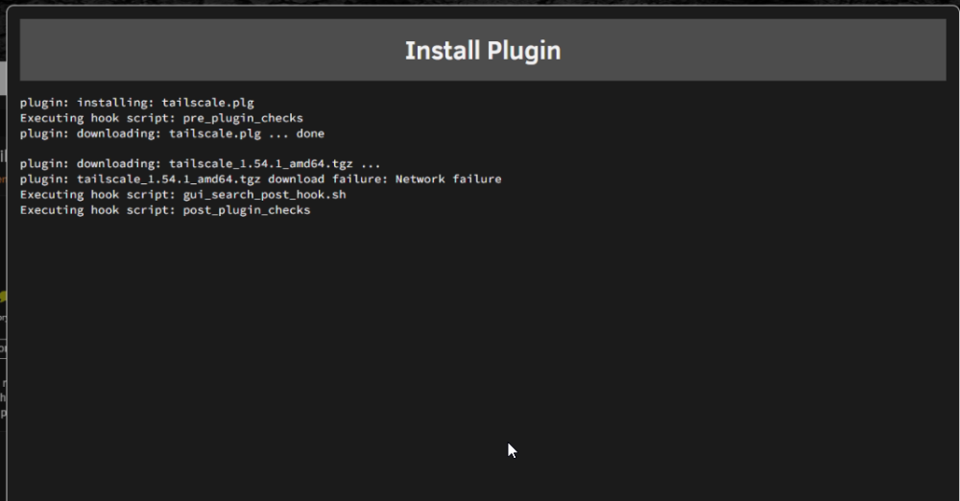Click the empty log area below the output
This screenshot has width=960, height=501.
tap(483, 355)
